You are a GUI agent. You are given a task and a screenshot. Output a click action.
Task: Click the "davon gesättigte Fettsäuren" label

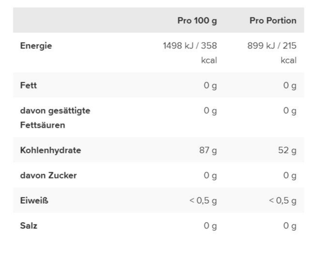(55, 118)
